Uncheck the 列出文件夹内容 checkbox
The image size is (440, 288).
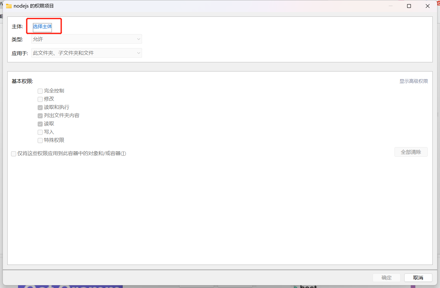(40, 116)
